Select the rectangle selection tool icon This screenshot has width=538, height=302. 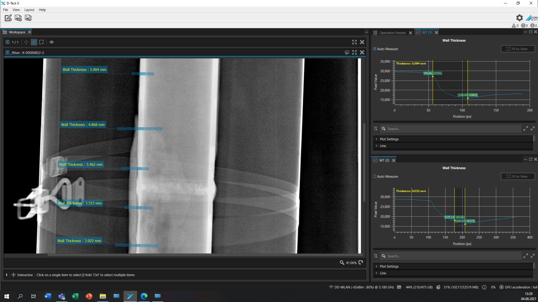click(41, 42)
